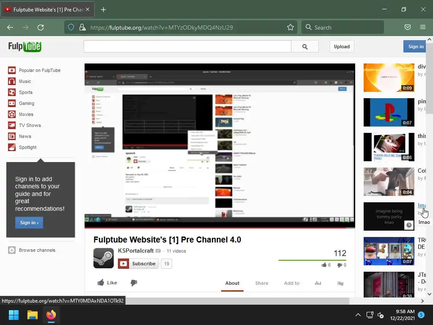
Task: Select the Movies film reel icon
Action: (x=11, y=114)
